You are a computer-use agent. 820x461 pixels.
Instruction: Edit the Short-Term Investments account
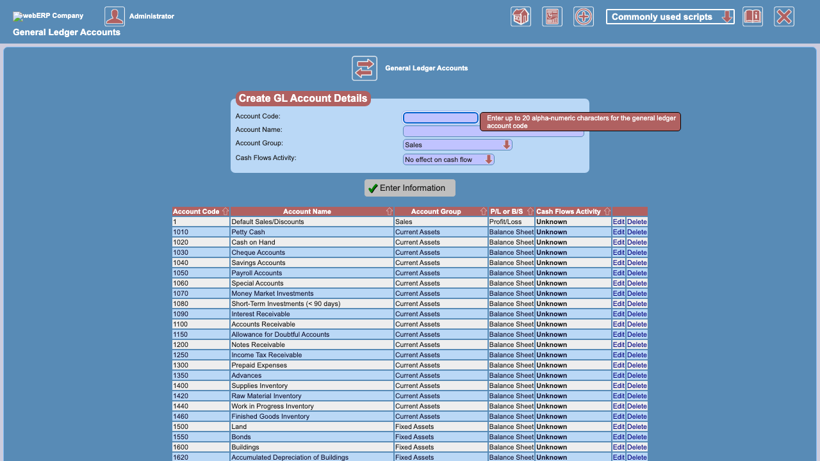click(x=618, y=303)
